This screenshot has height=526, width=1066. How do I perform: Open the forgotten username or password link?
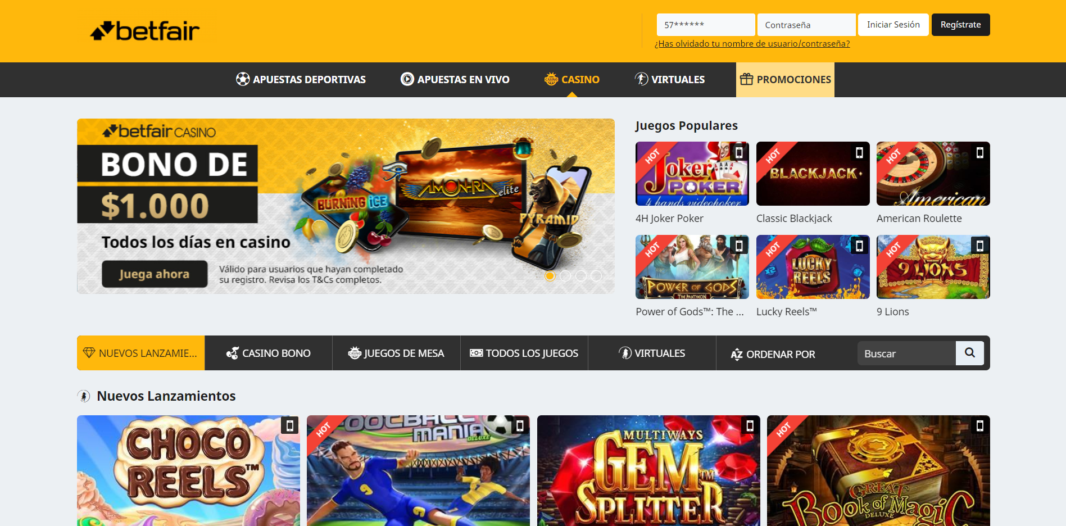click(752, 44)
